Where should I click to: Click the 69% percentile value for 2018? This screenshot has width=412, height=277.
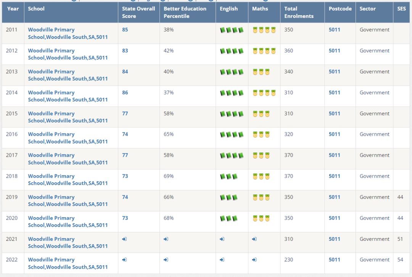pyautogui.click(x=169, y=176)
